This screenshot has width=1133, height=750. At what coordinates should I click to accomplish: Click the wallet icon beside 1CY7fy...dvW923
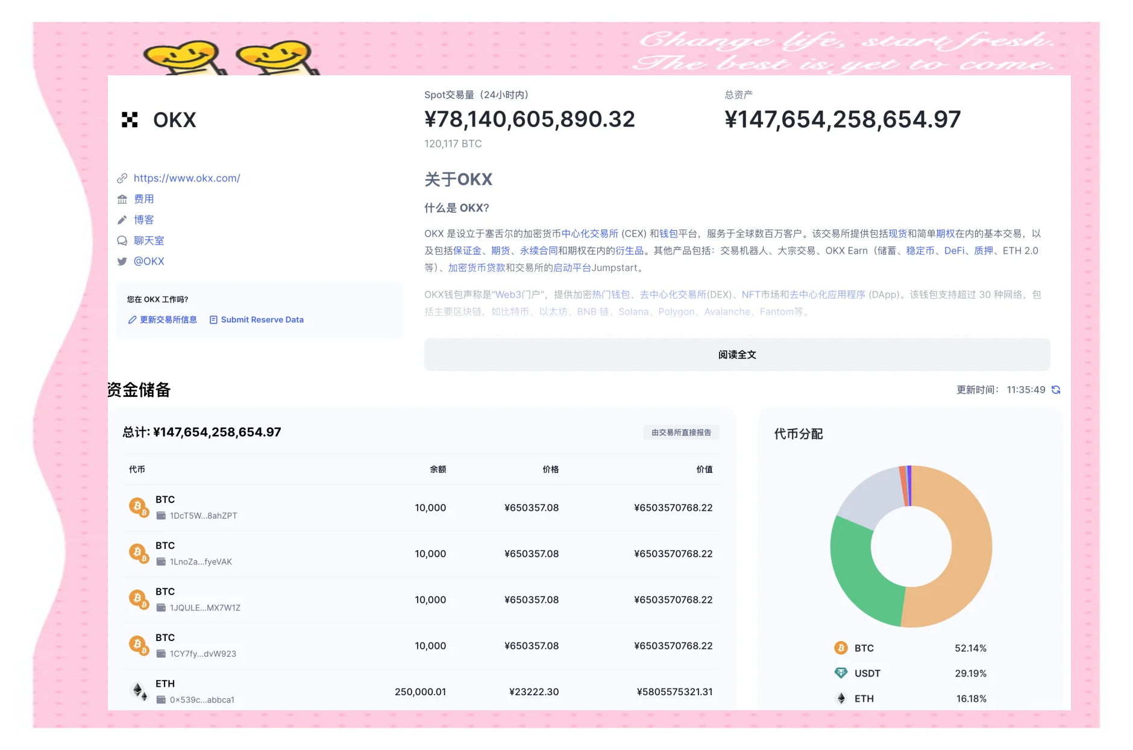[161, 654]
